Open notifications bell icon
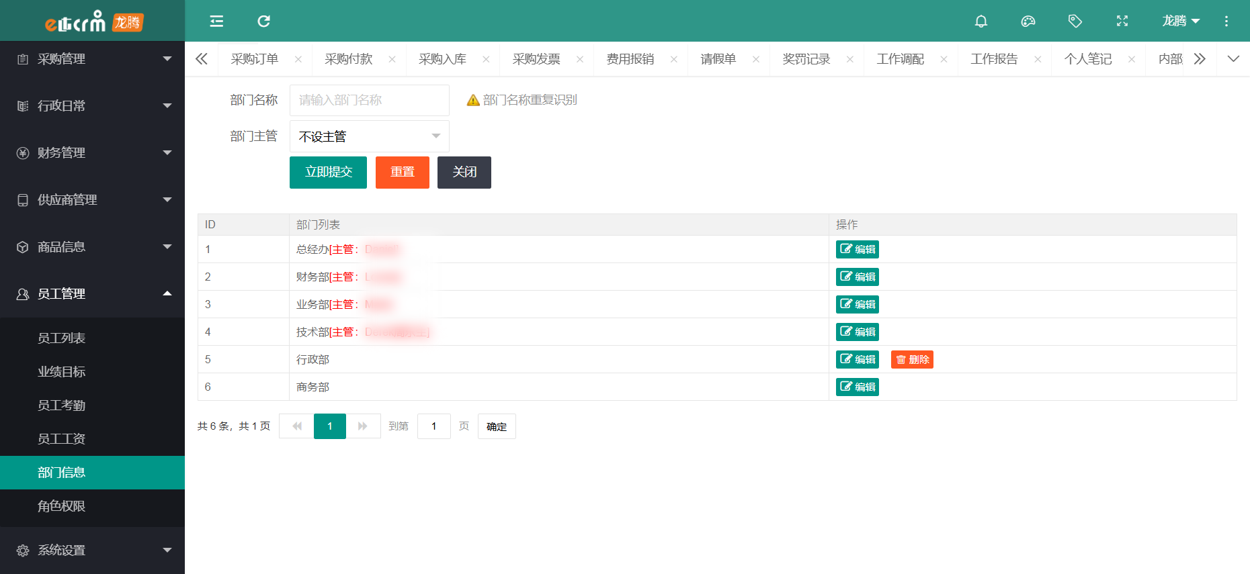Screen dimensions: 1250x574 coord(981,21)
